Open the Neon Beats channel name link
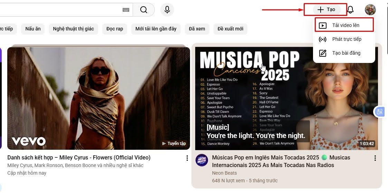 (225, 173)
